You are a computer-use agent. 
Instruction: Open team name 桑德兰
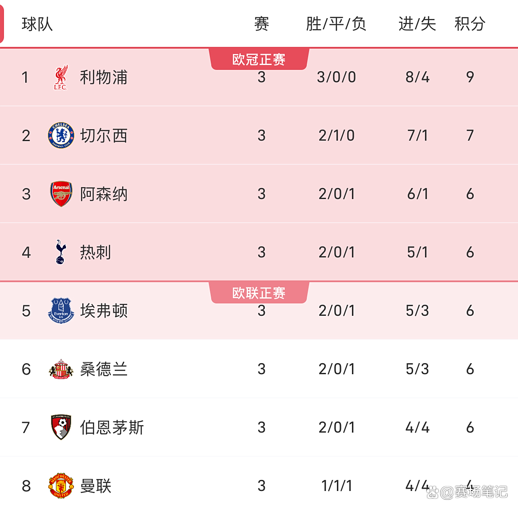(104, 369)
